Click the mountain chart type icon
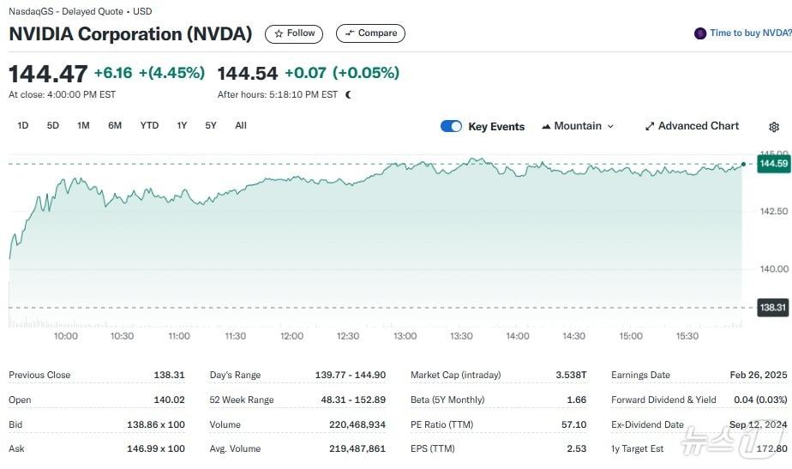This screenshot has width=792, height=469. [546, 126]
